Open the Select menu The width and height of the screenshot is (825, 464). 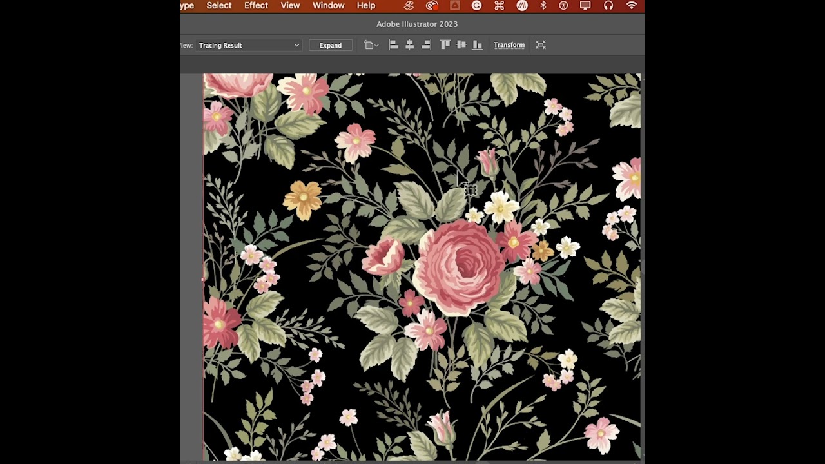(219, 6)
